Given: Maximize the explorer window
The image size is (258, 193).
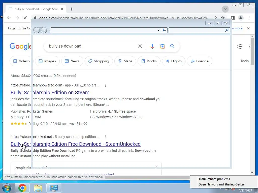Looking at the screenshot, I should pyautogui.click(x=217, y=23).
